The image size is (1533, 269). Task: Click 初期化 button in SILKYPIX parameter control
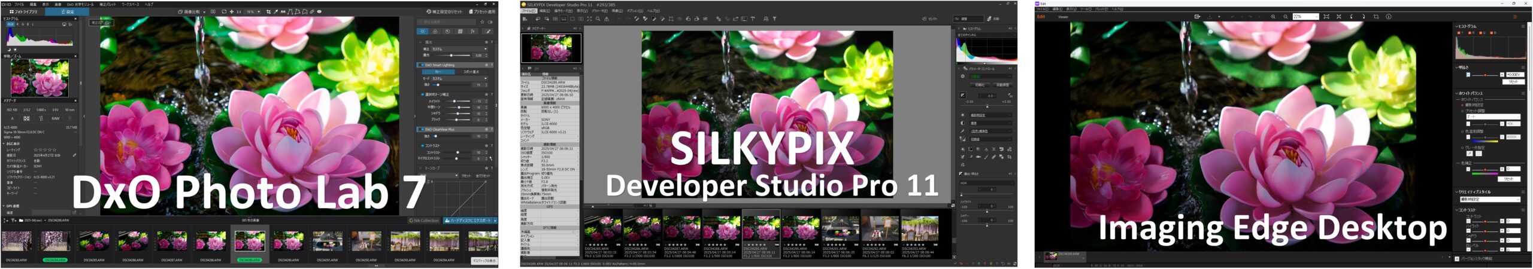[x=980, y=85]
